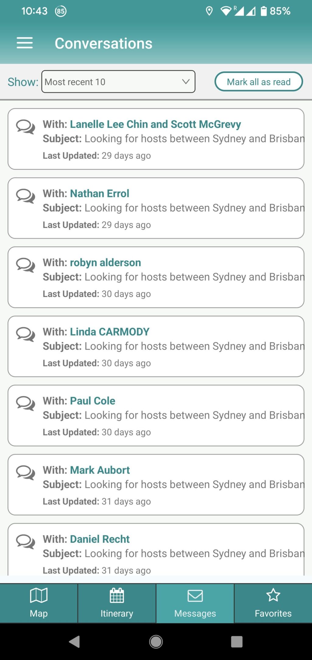Open the Itinerary calendar icon

tap(117, 595)
